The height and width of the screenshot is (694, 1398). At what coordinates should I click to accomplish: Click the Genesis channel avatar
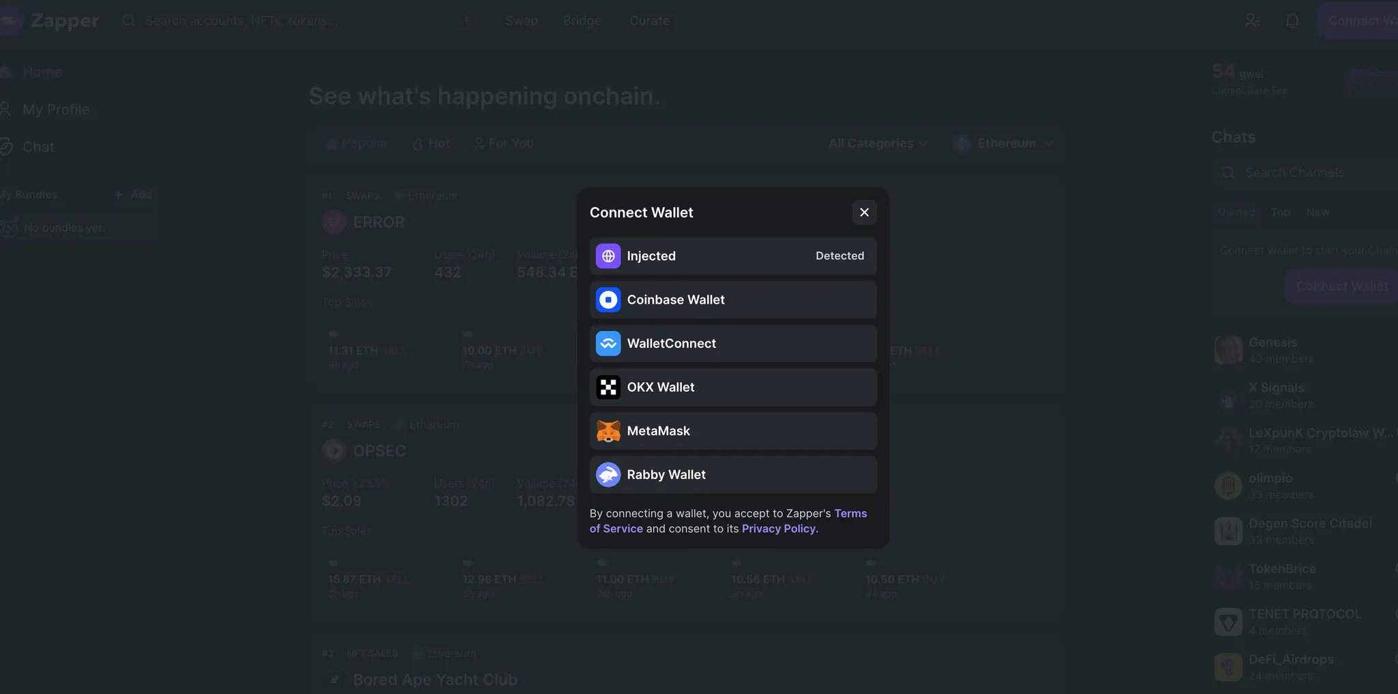pyautogui.click(x=1228, y=350)
